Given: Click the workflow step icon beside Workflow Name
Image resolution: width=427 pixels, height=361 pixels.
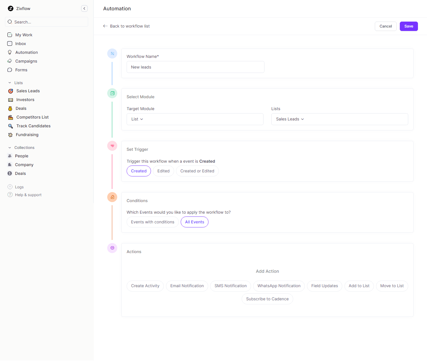Looking at the screenshot, I should coord(112,53).
